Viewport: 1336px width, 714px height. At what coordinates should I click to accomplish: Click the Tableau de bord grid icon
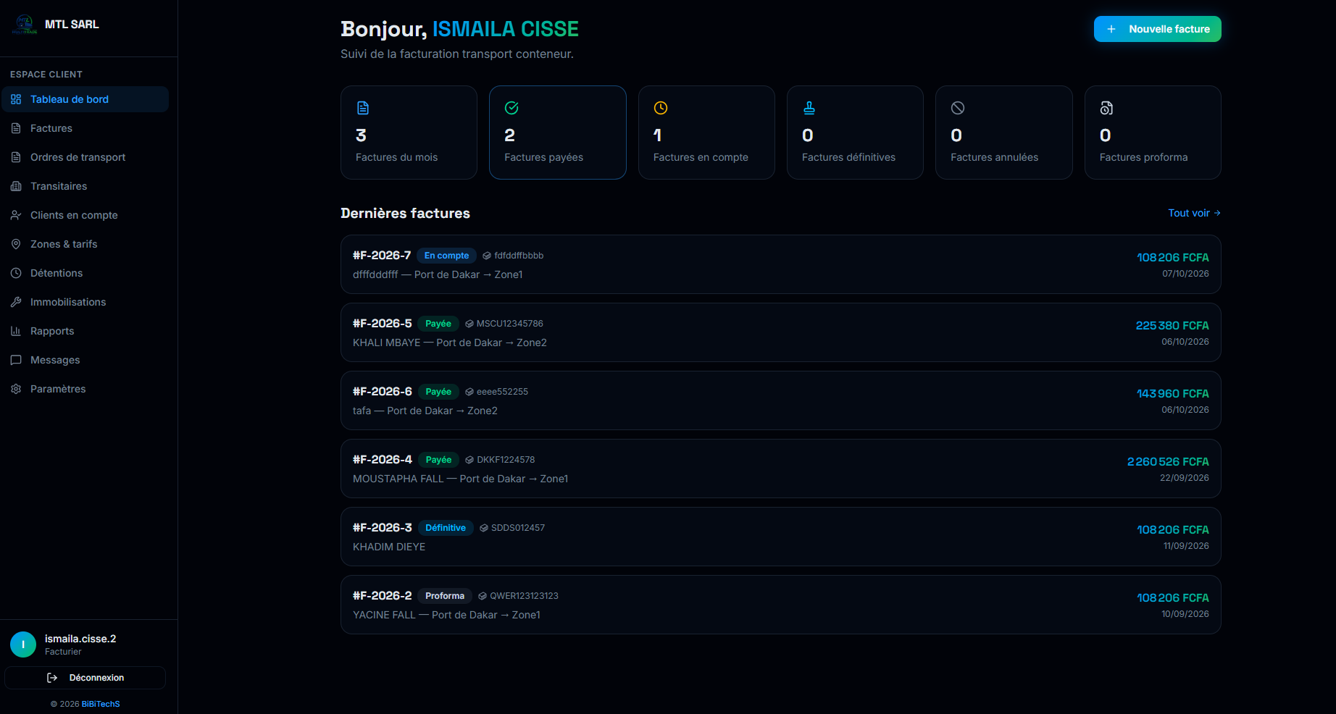(16, 99)
